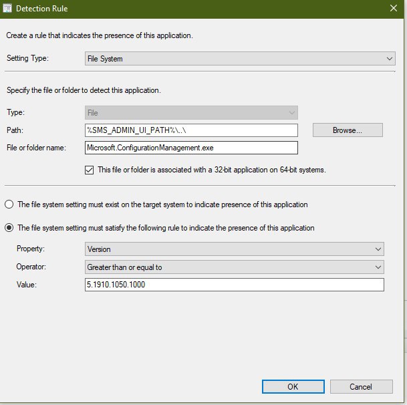
Task: Click the 'Type:' label
Action: [15, 112]
